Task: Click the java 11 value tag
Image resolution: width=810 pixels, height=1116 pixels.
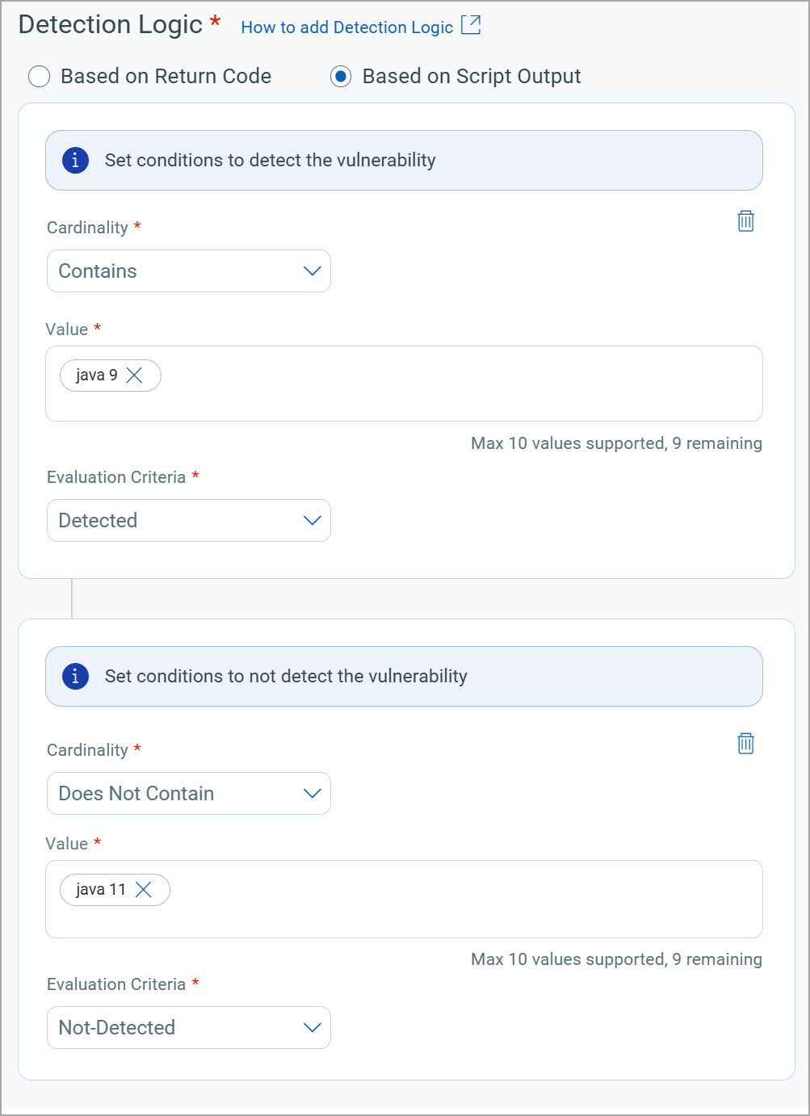Action: click(101, 890)
